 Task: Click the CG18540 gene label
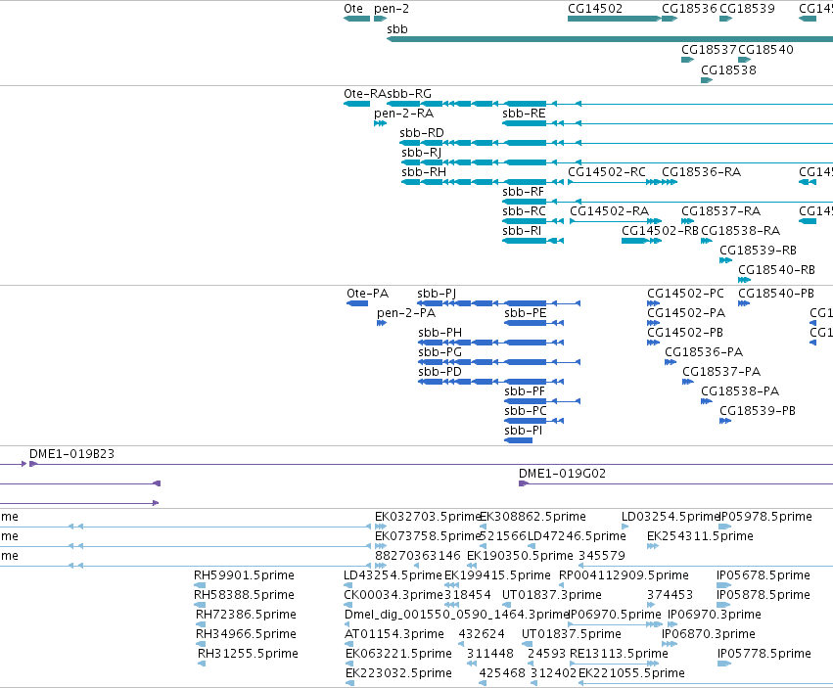pos(766,49)
